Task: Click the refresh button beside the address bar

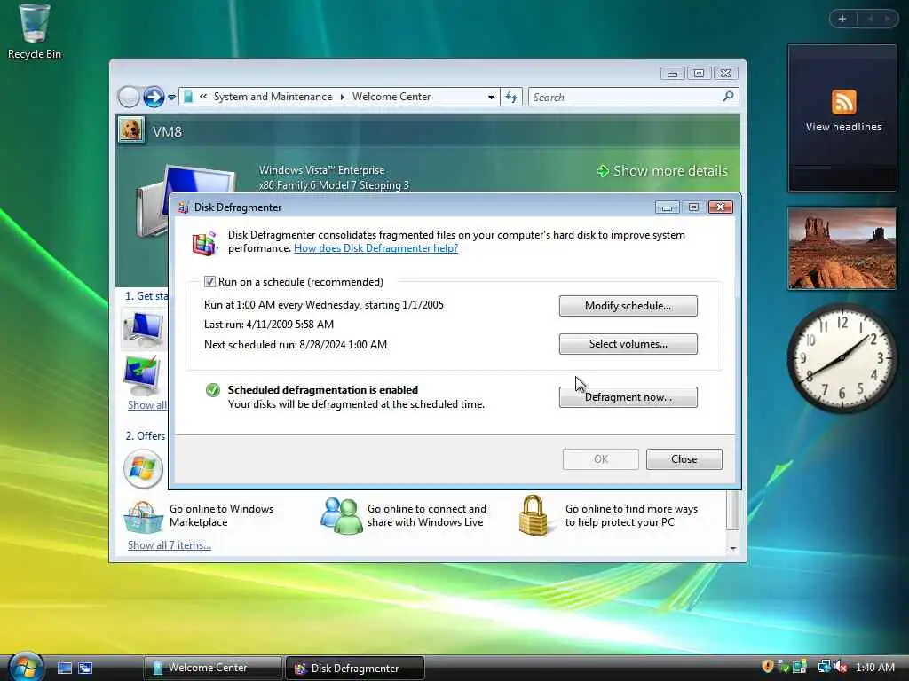Action: [x=510, y=97]
